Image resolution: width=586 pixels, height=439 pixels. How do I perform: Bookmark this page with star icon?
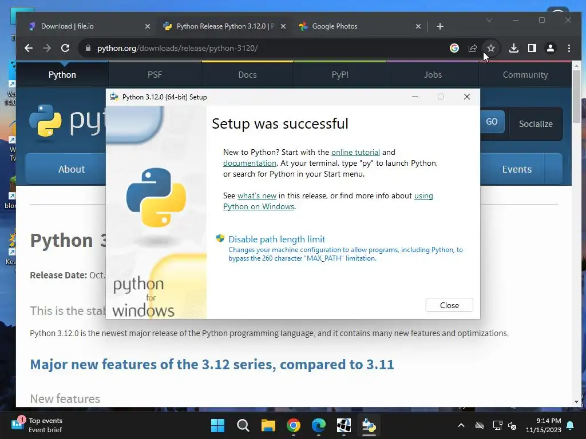491,48
